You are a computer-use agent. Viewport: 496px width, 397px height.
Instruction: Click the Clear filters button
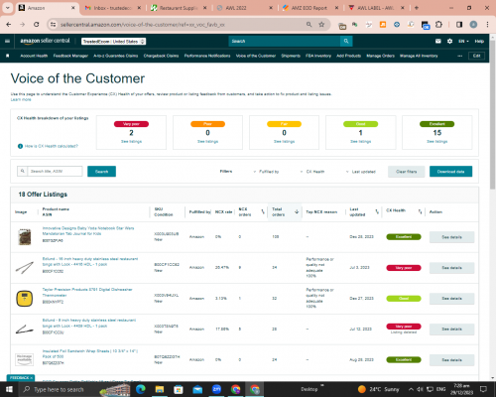coord(407,172)
